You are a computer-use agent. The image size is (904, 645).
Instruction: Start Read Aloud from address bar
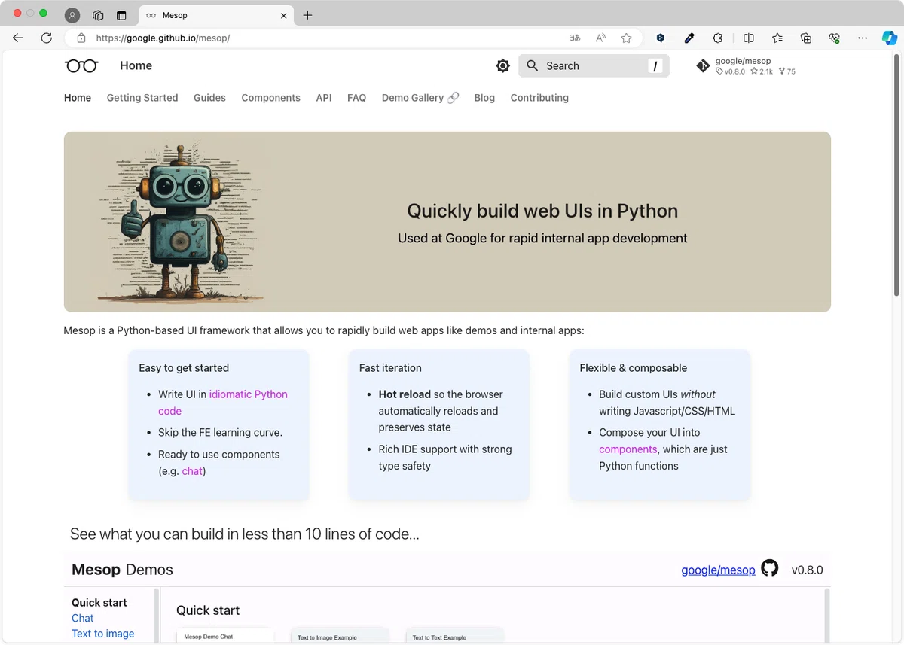point(600,38)
